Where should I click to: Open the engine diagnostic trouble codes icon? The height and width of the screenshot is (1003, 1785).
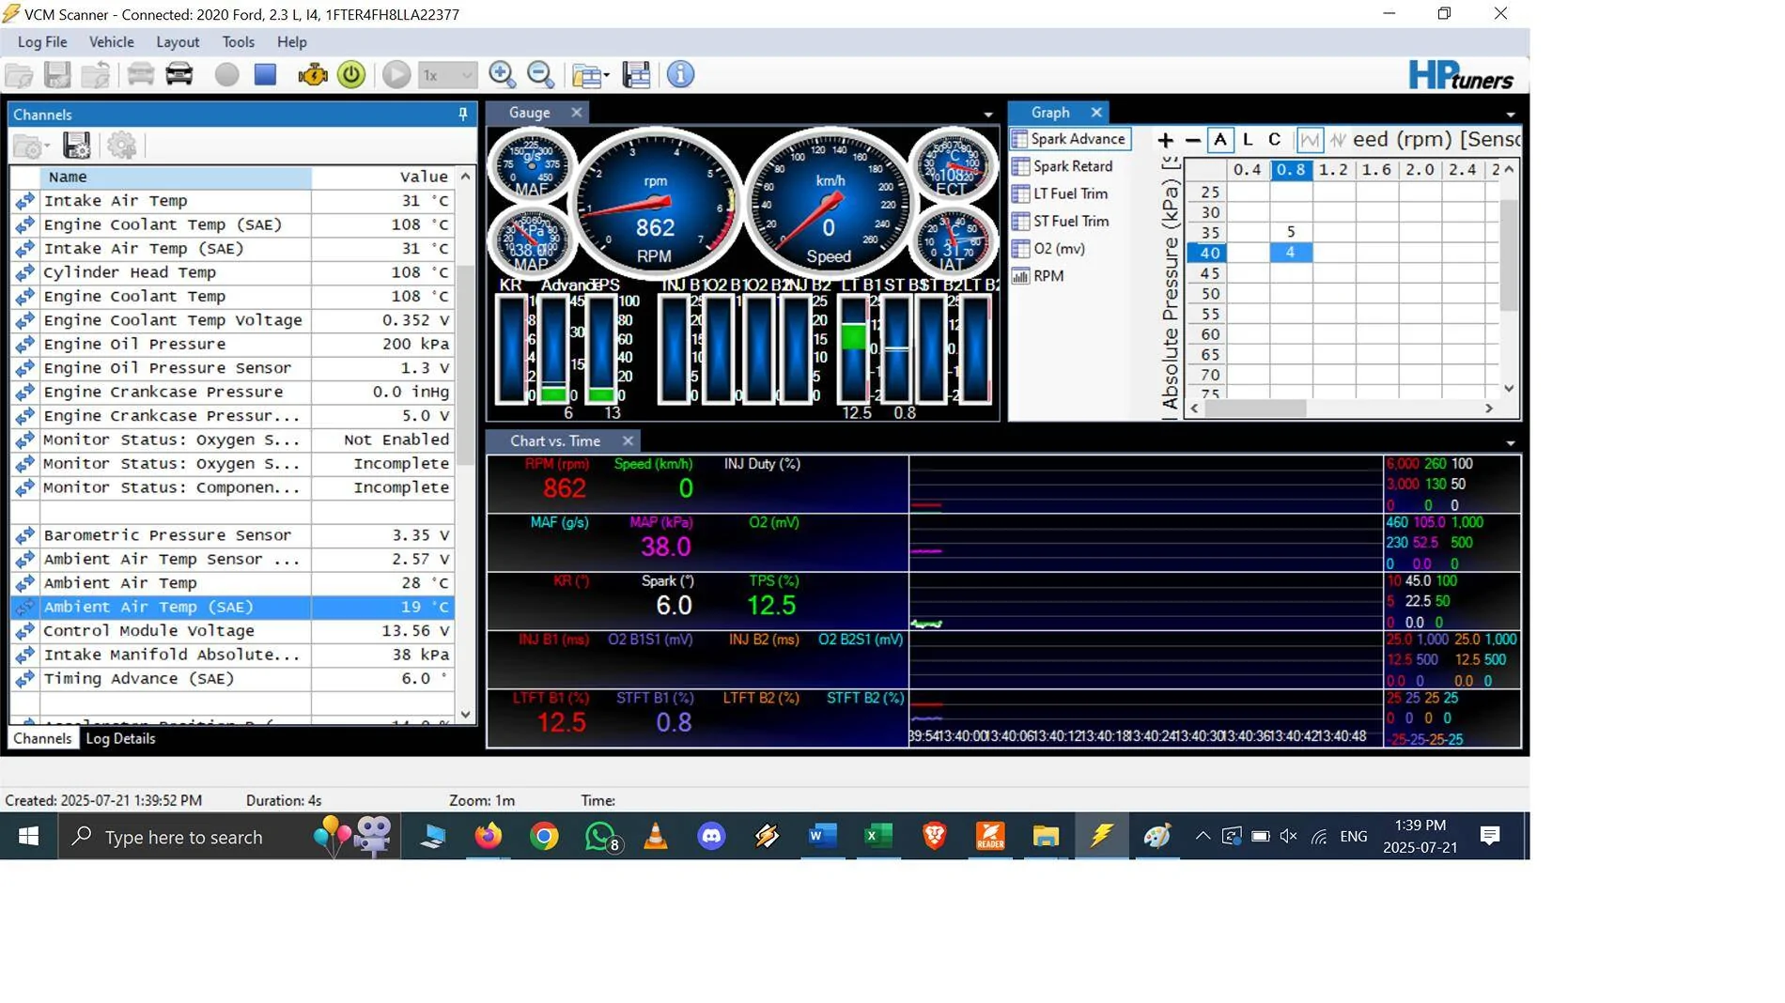pos(312,75)
